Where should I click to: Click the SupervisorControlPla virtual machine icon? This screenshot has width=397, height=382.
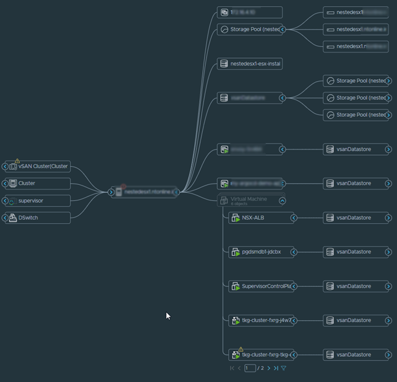click(236, 286)
